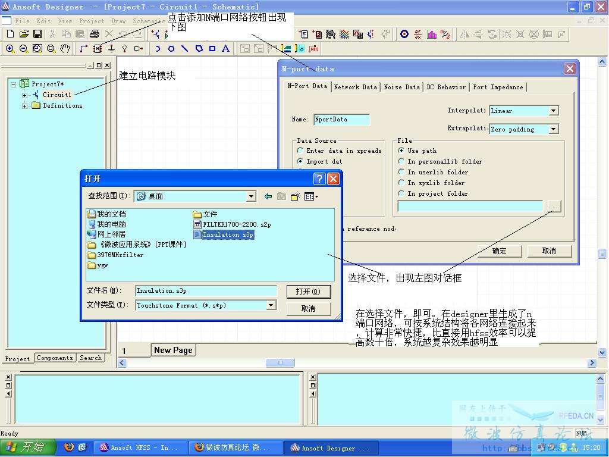Click the gears toolbar icon
Image resolution: width=609 pixels, height=457 pixels.
331,34
